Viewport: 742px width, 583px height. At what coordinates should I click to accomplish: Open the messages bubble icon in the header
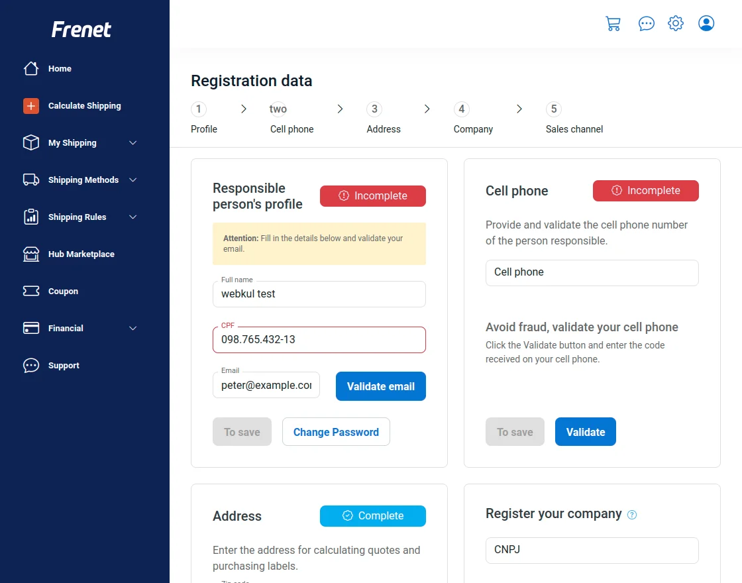click(x=646, y=23)
